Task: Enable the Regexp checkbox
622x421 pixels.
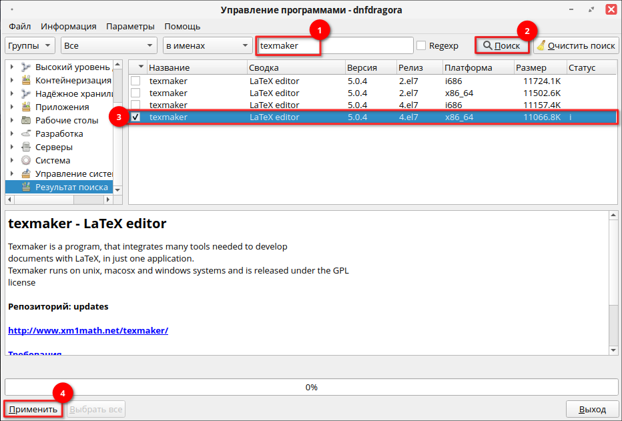Action: pyautogui.click(x=421, y=45)
